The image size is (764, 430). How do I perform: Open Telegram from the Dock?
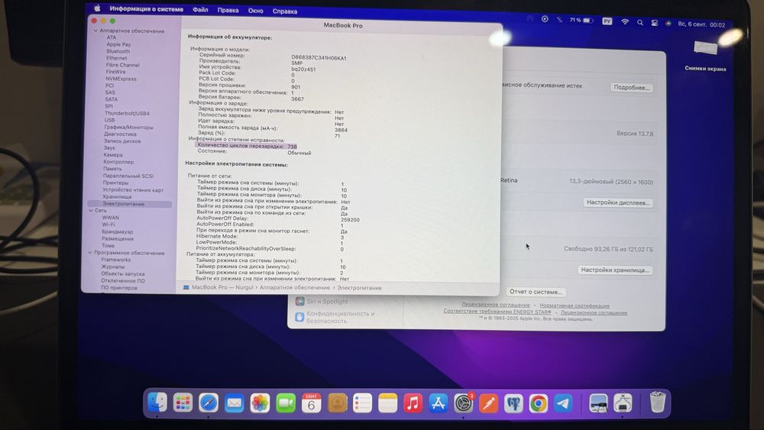tap(563, 404)
